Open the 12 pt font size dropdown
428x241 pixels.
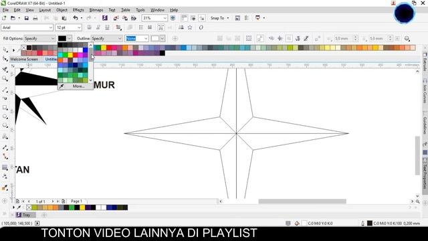[x=79, y=27]
